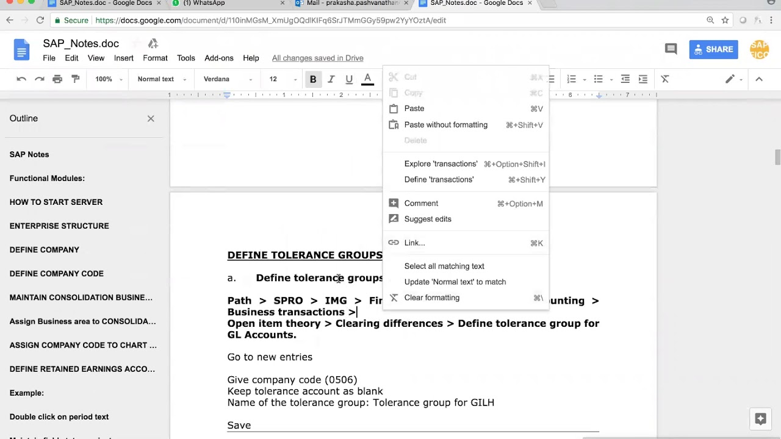Click the clear formatting toolbar icon
This screenshot has height=439, width=781.
point(665,79)
